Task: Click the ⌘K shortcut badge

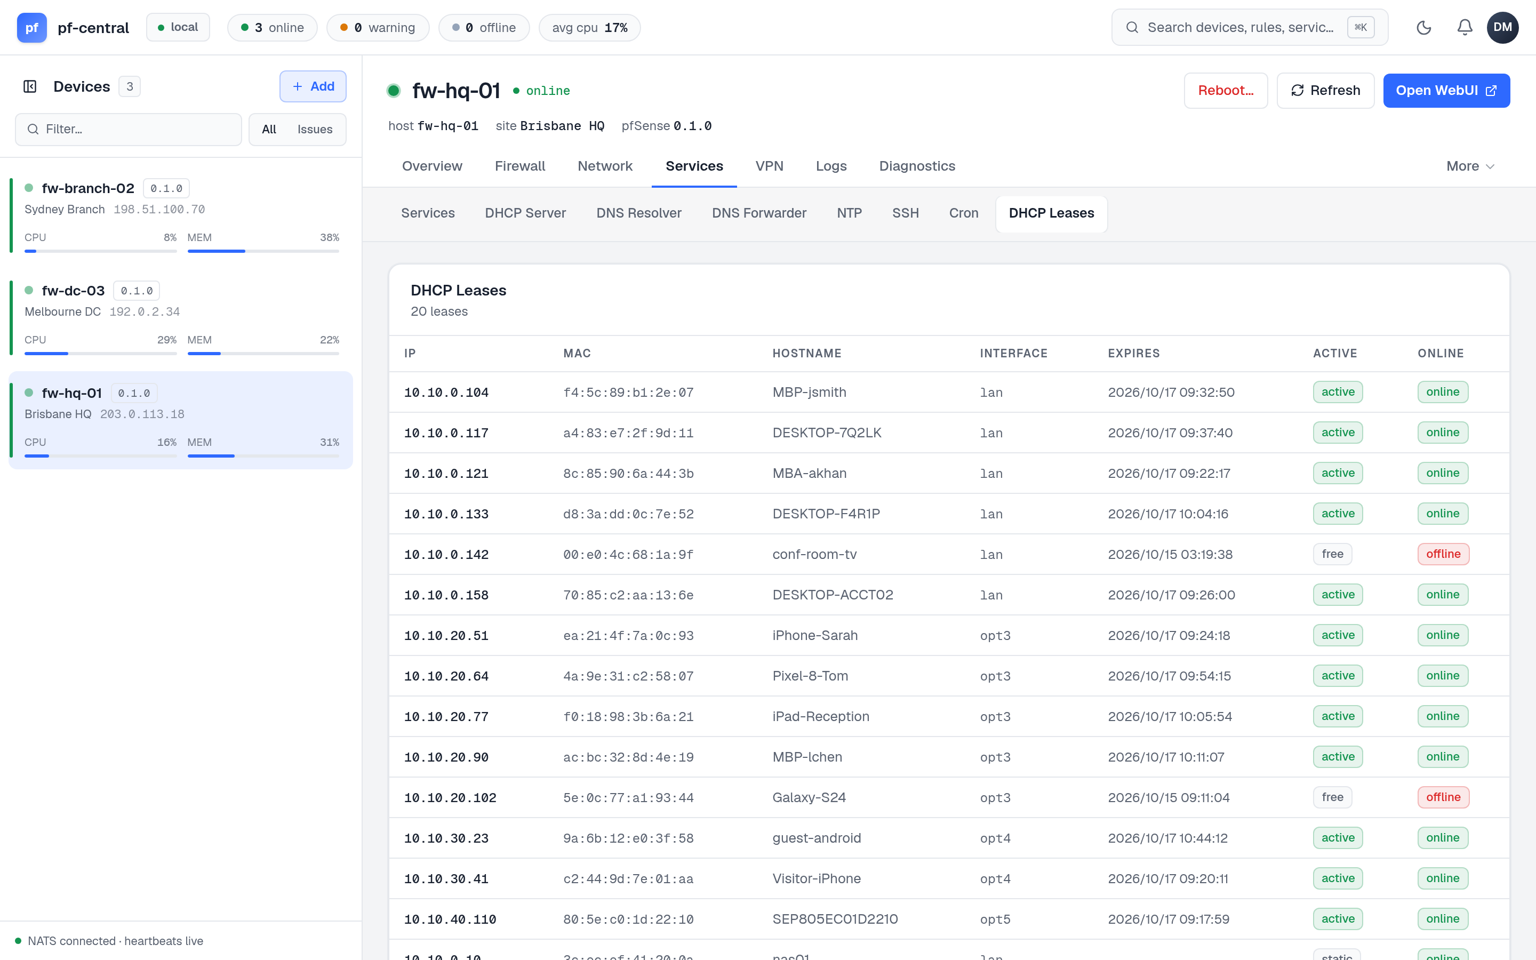Action: click(1360, 27)
